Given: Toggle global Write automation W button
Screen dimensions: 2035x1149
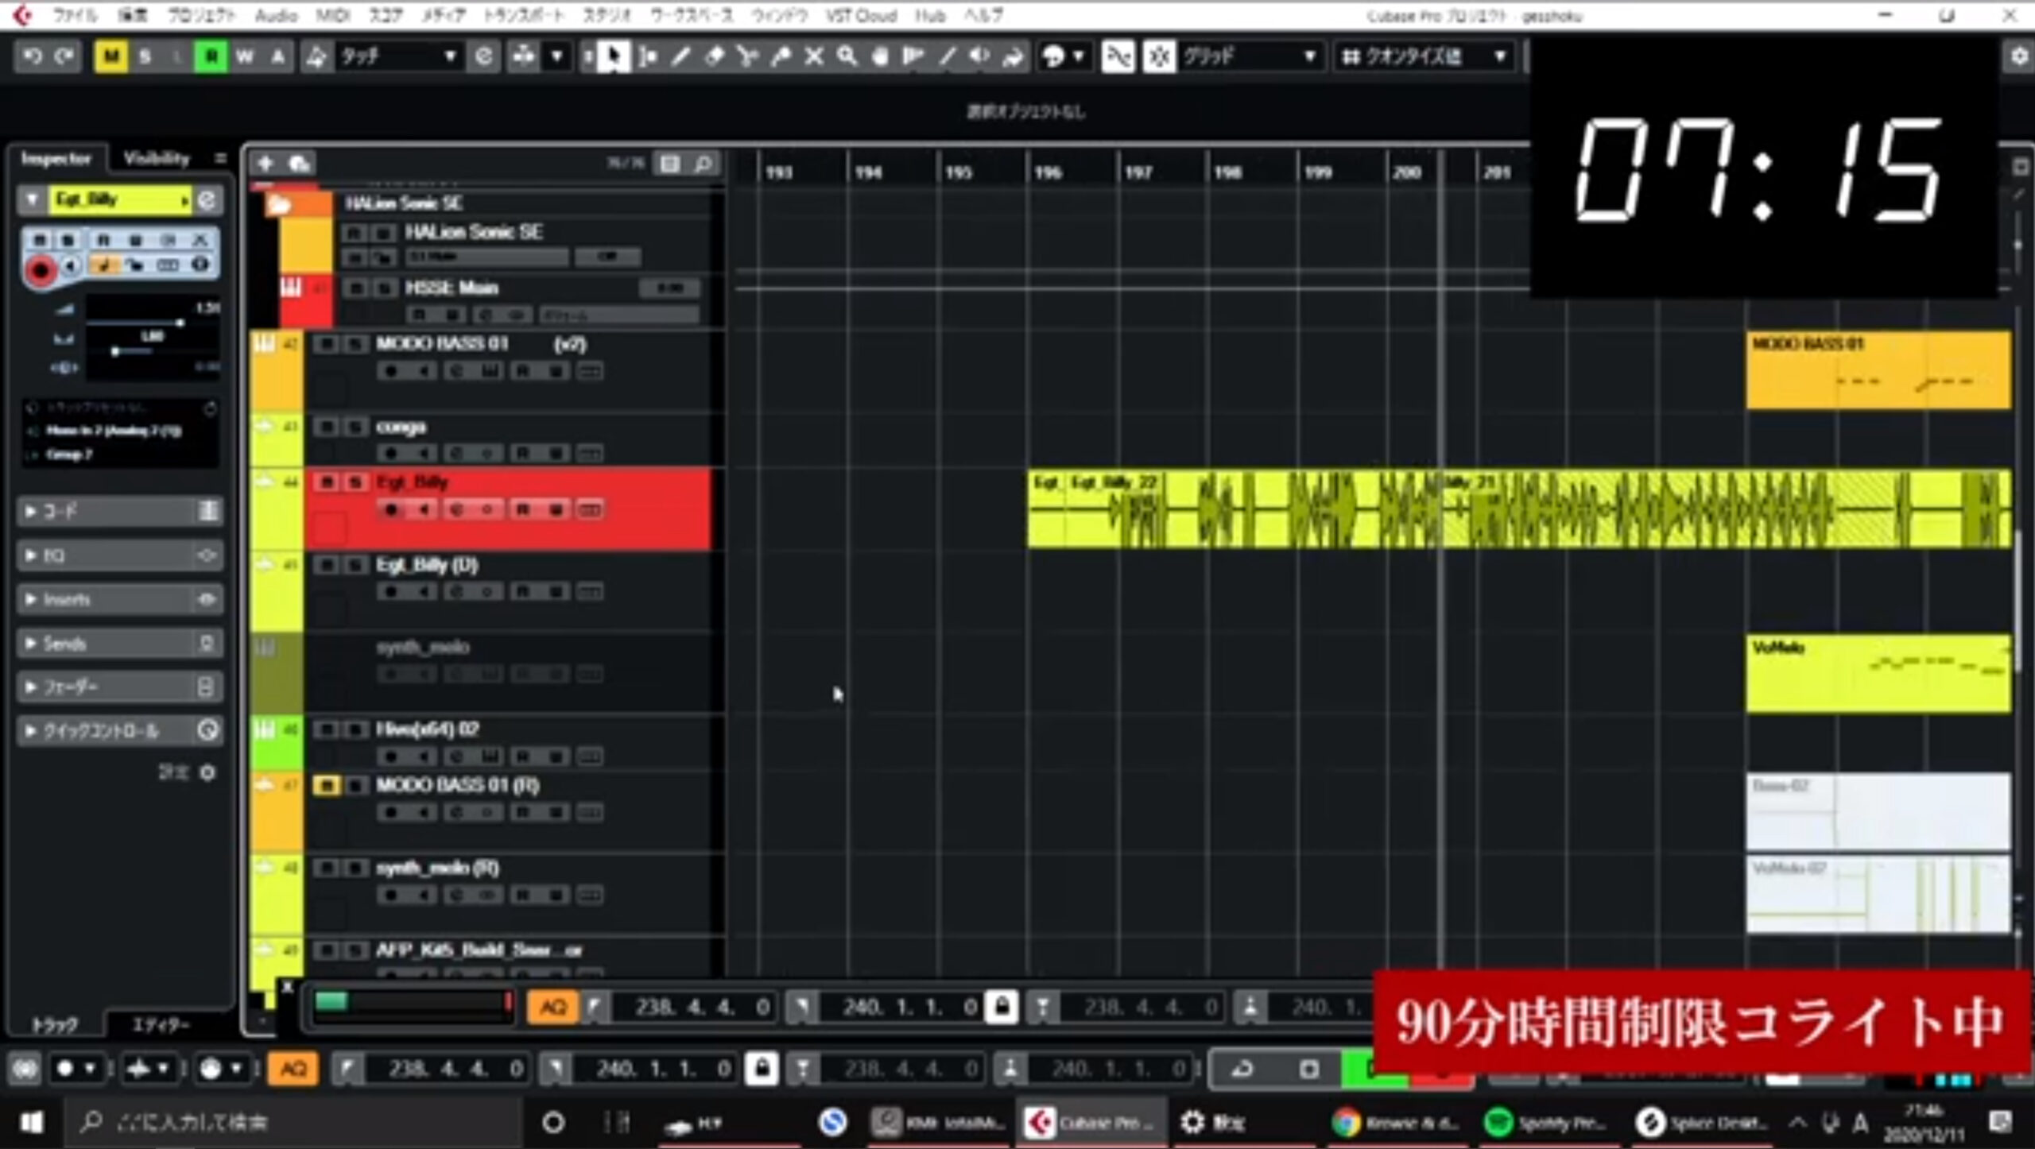Looking at the screenshot, I should click(x=245, y=56).
